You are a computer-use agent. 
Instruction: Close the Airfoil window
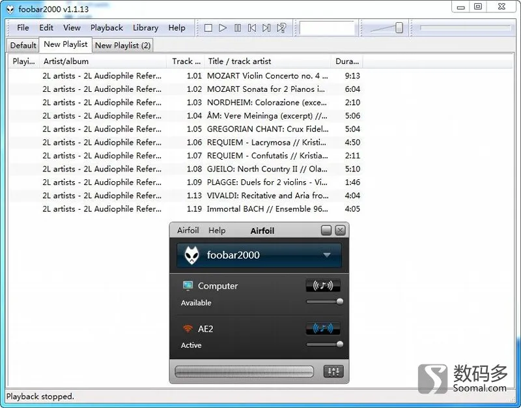(x=340, y=231)
